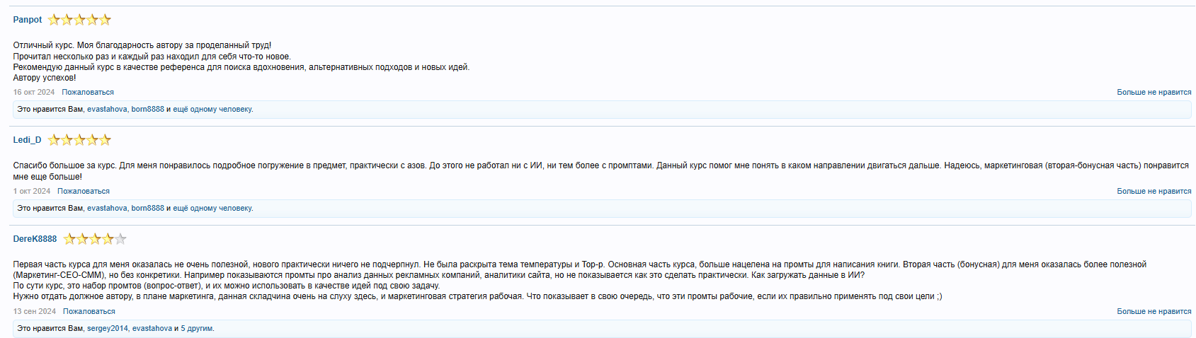Open Ledi_D's user profile
The width and height of the screenshot is (1196, 338).
click(x=27, y=140)
